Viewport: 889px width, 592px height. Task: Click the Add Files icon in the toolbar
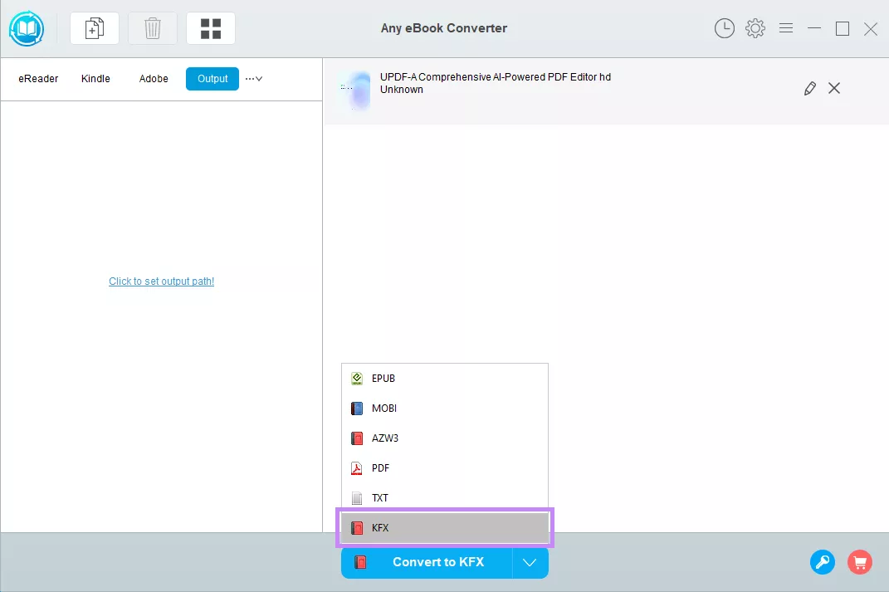point(94,27)
